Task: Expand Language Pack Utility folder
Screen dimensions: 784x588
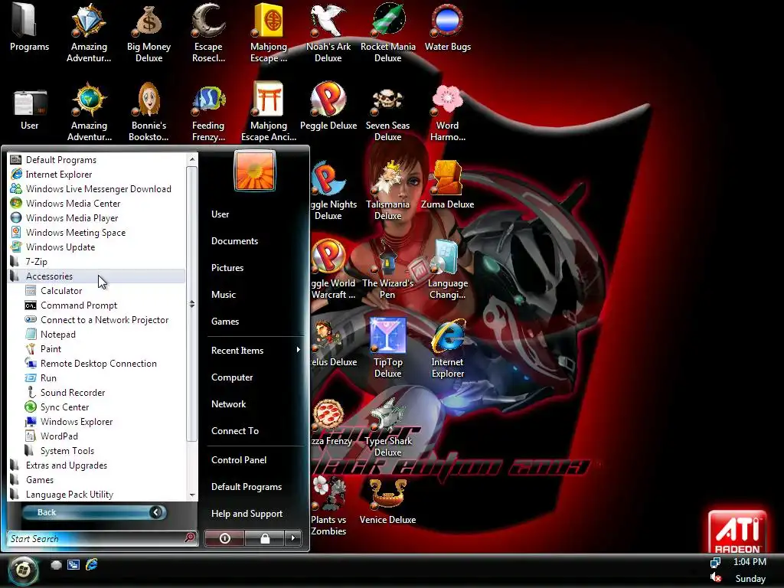Action: click(96, 494)
